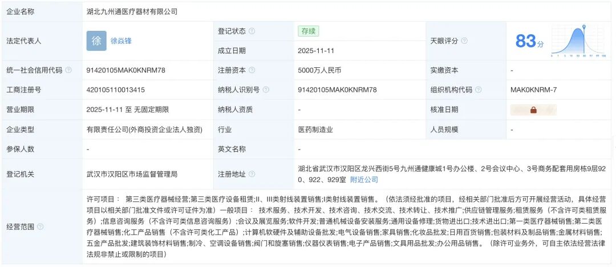Click the 企业类型 label
This screenshot has height=267, width=616.
pos(21,130)
